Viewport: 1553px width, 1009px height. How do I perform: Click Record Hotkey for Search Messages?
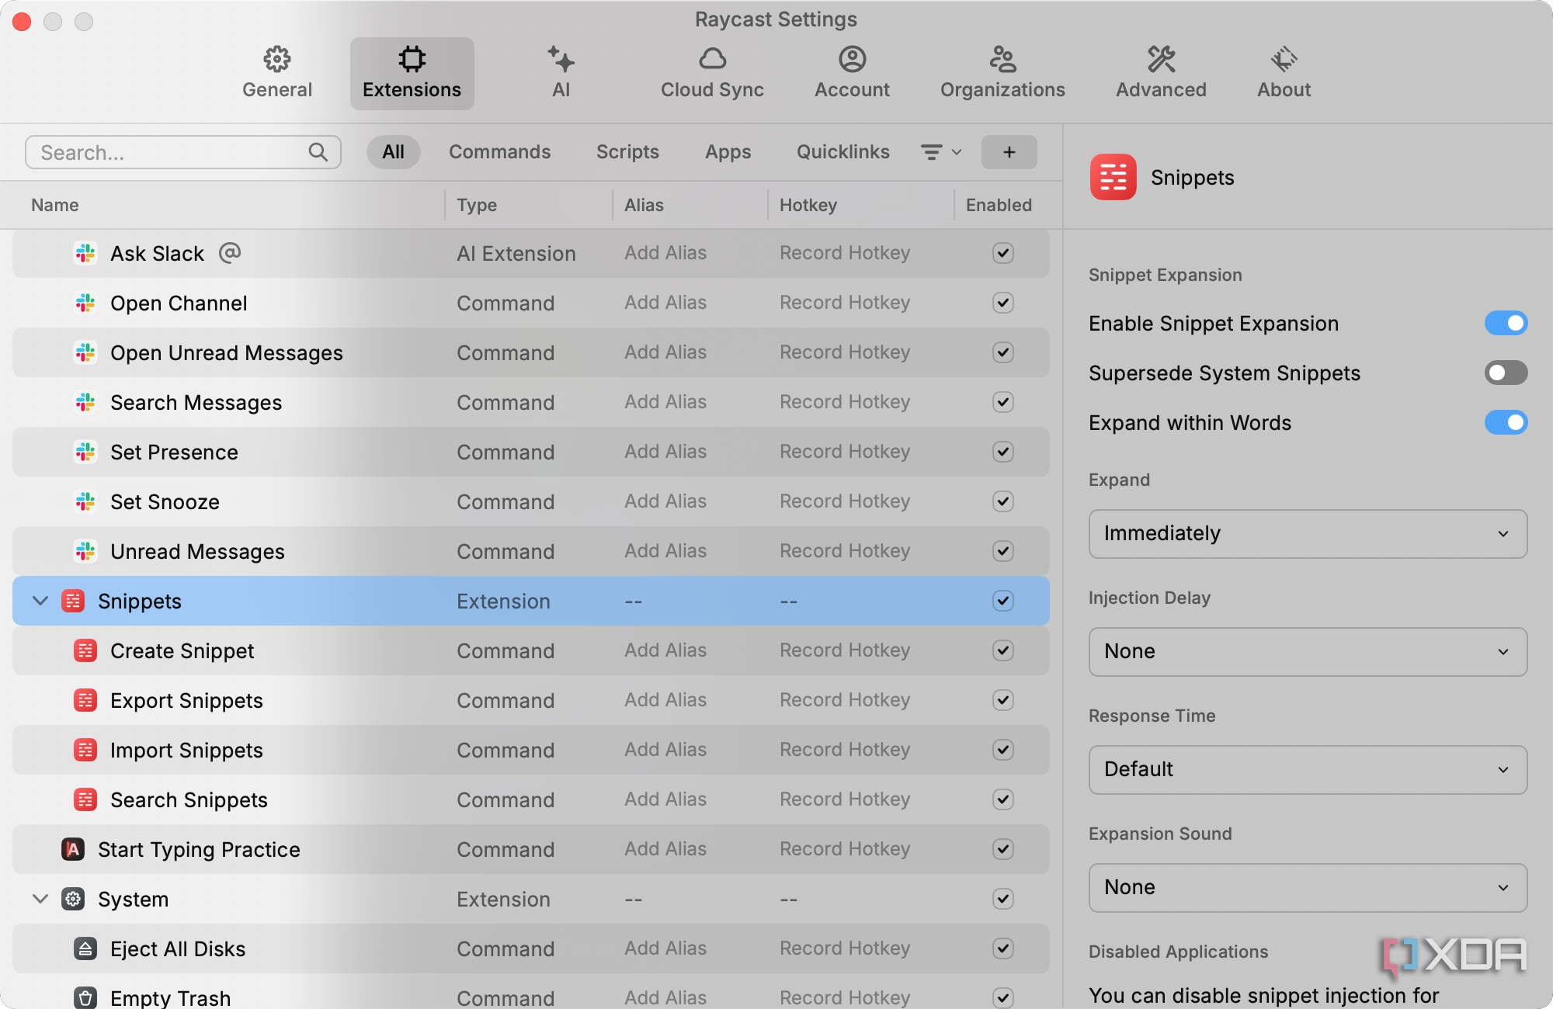tap(845, 402)
